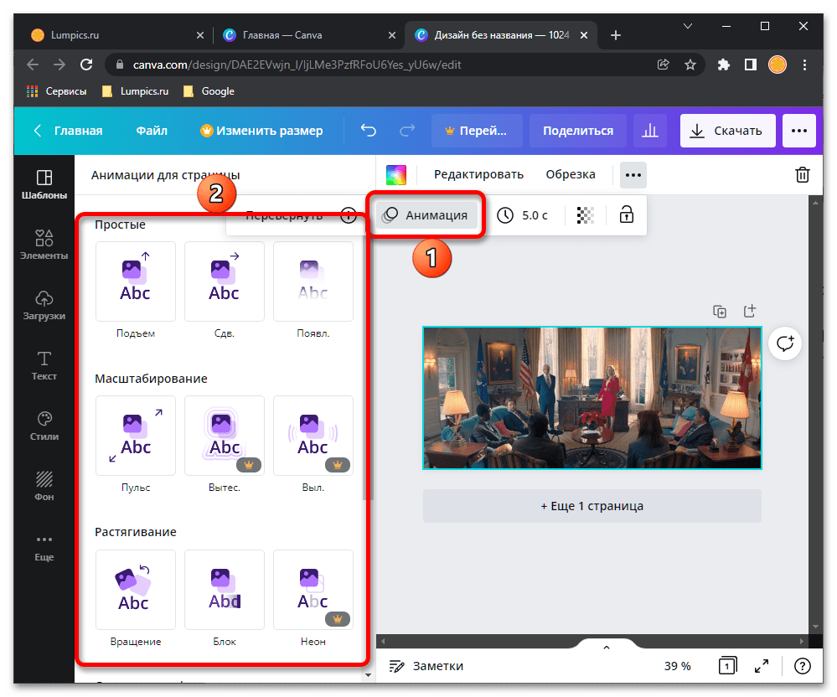
Task: Select the Неон premium animation
Action: pos(313,590)
